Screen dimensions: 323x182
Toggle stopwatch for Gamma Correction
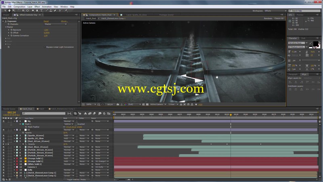coord(11,36)
